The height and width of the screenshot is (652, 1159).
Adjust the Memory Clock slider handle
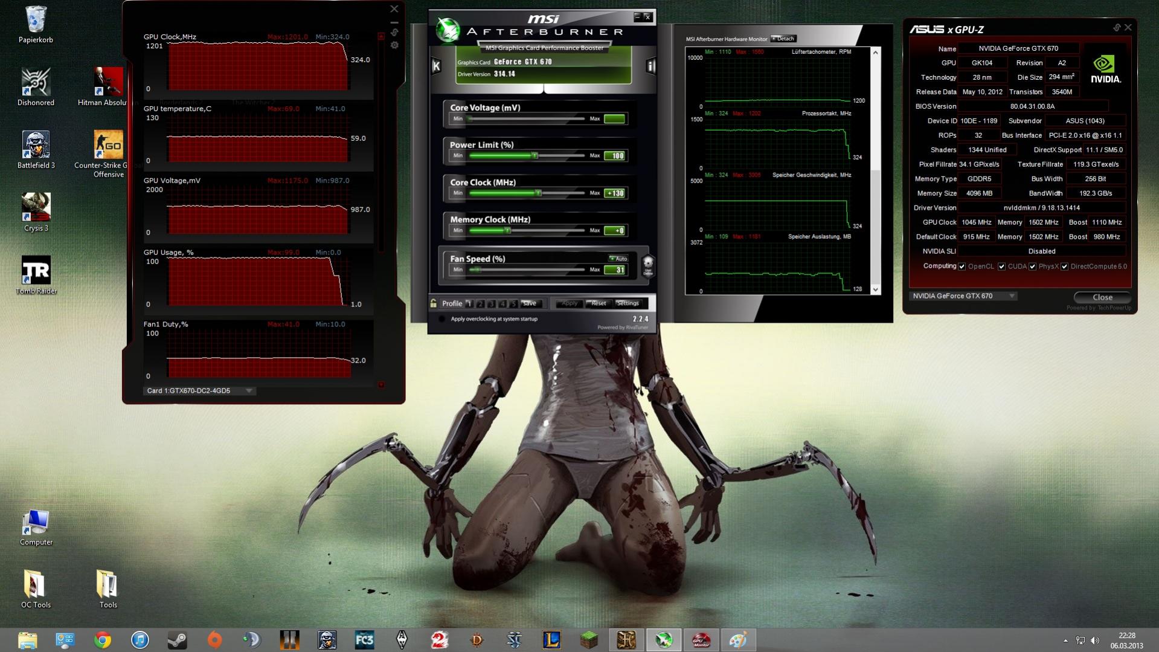click(508, 231)
